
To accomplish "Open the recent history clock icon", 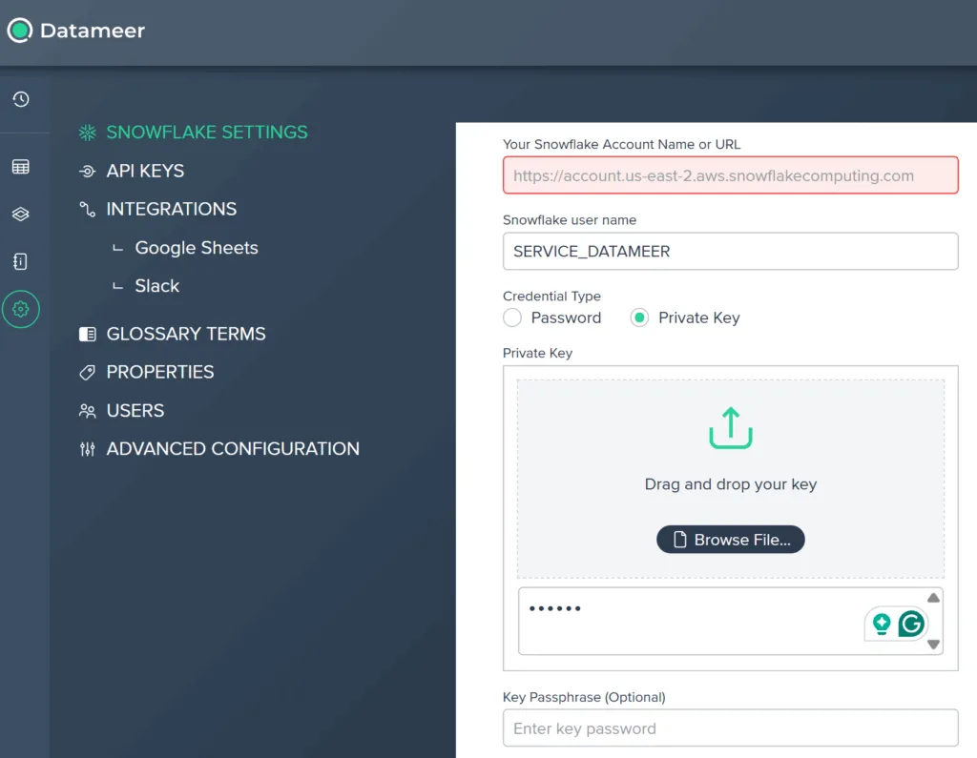I will pos(21,99).
